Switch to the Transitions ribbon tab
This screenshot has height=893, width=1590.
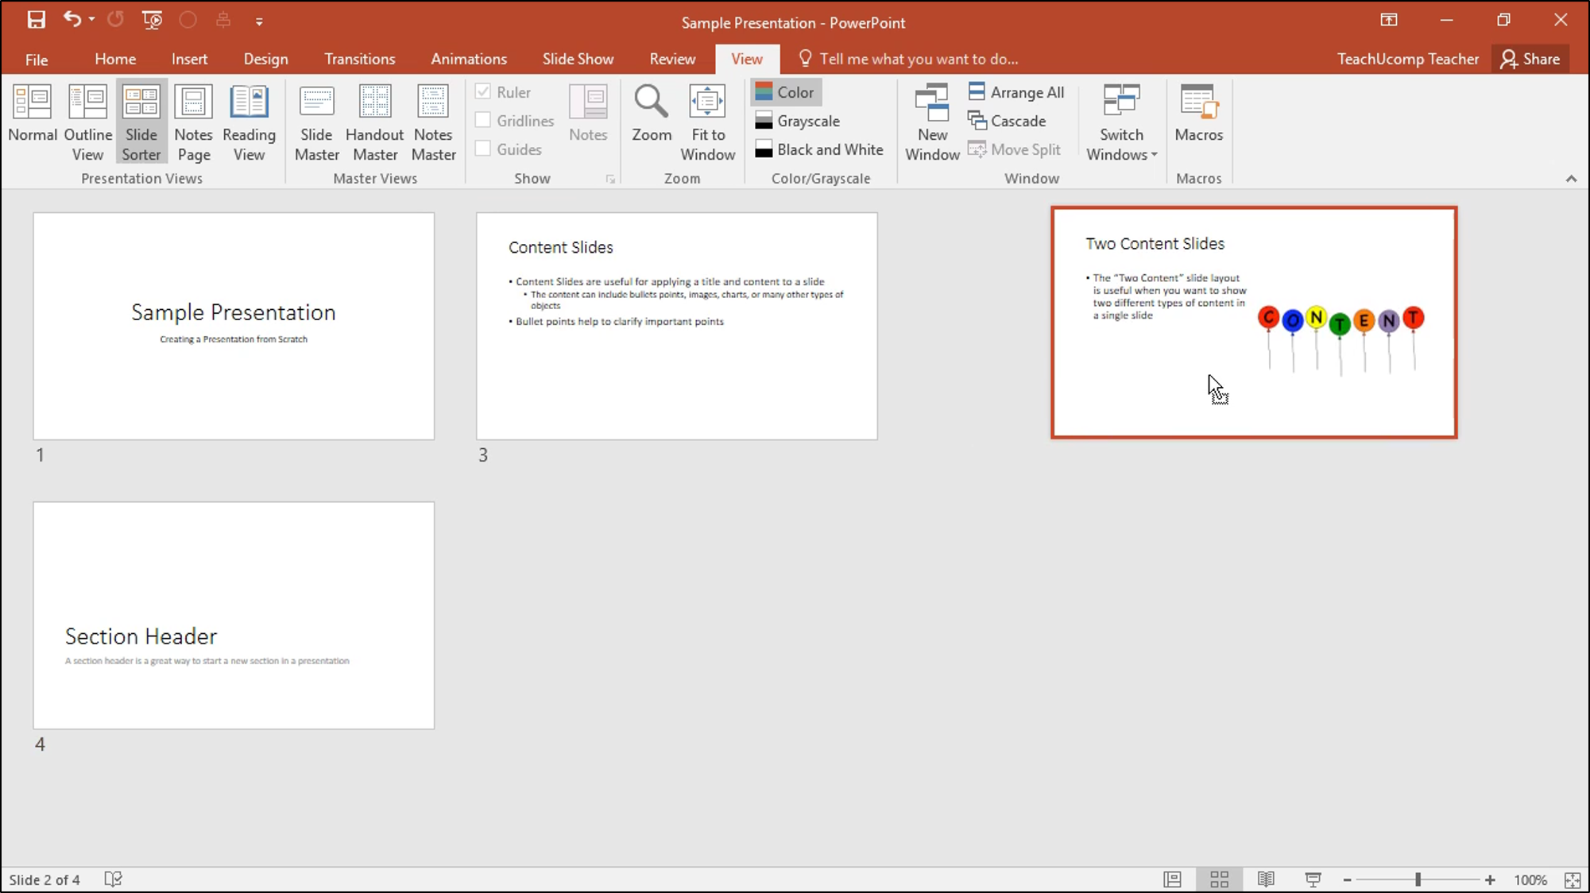tap(359, 59)
